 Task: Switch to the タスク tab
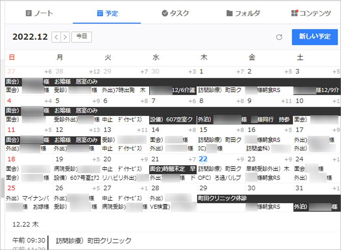175,13
